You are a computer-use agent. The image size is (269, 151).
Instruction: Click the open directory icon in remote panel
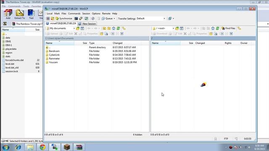pos(177,29)
